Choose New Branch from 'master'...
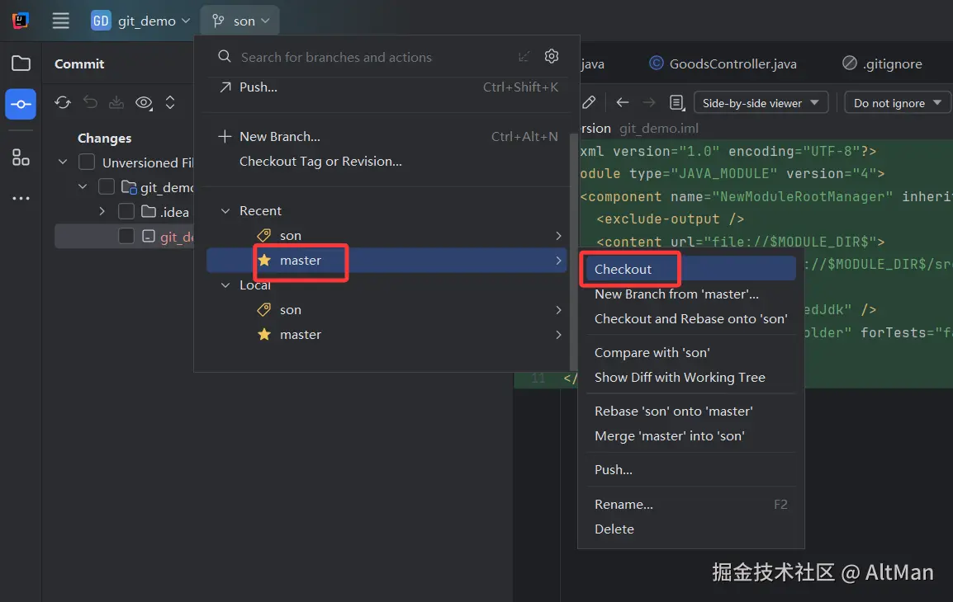 point(690,294)
